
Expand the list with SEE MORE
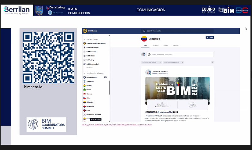coord(90,68)
